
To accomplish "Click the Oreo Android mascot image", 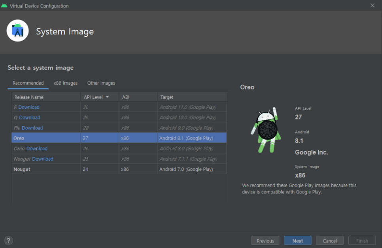I will pos(266,130).
